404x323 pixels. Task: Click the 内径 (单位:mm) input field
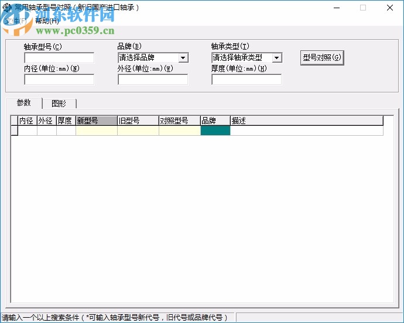(59, 80)
